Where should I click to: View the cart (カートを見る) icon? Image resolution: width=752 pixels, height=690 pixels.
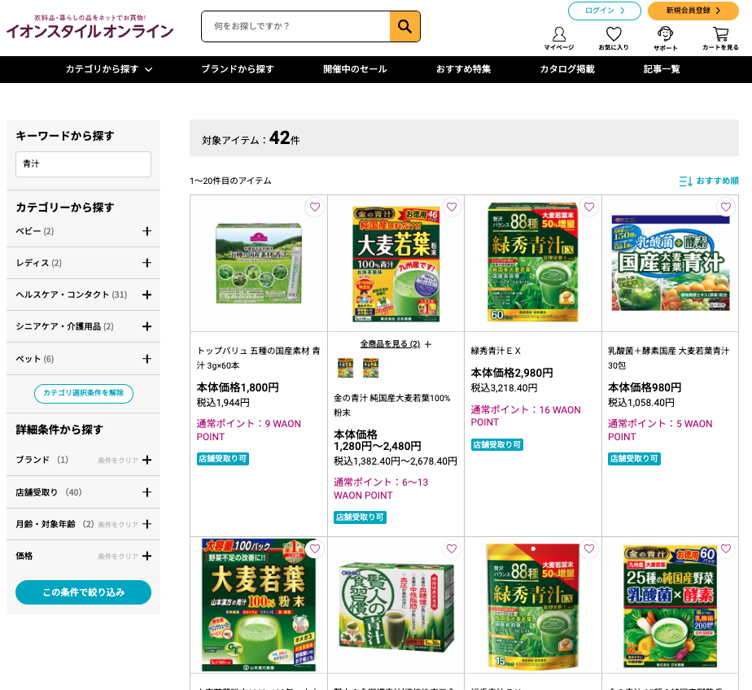pos(720,38)
